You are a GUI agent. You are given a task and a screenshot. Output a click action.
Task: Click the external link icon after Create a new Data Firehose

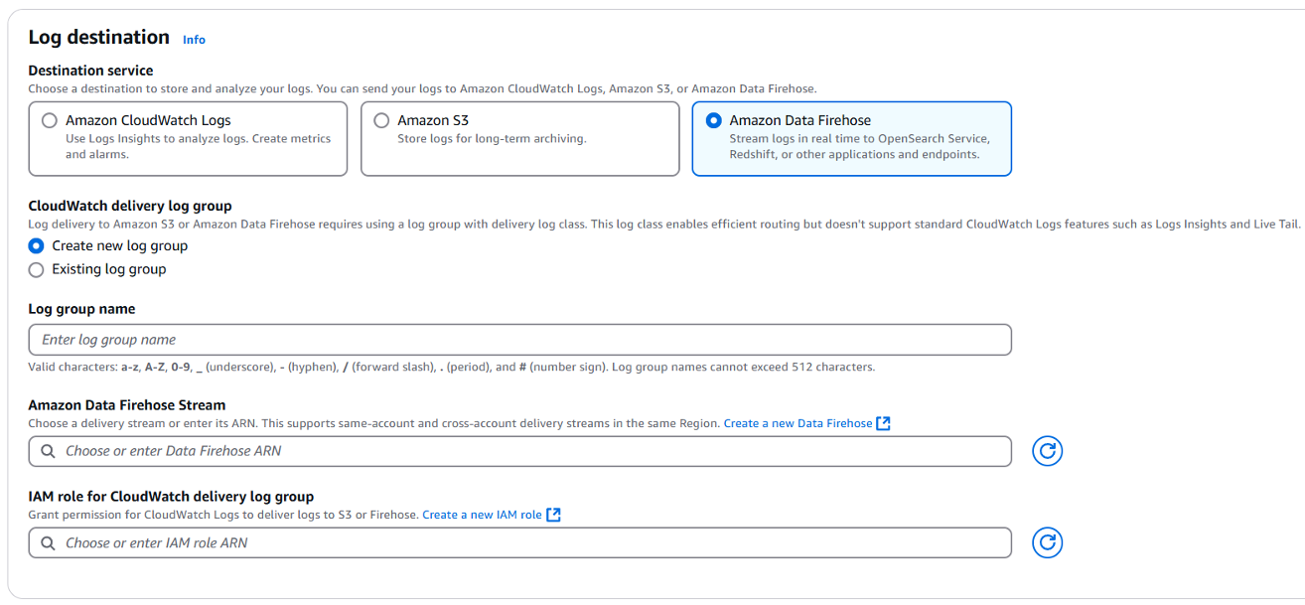tap(883, 423)
